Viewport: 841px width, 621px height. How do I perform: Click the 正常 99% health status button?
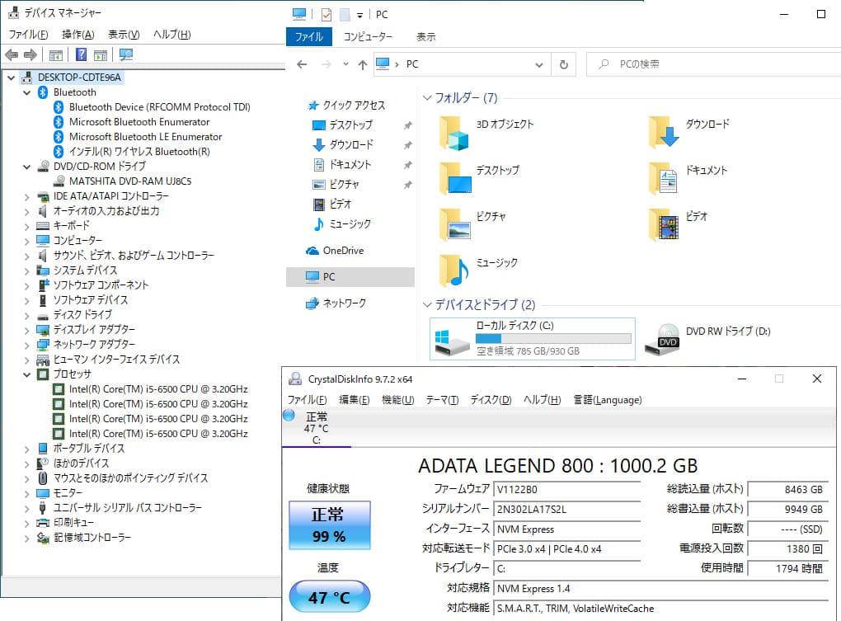[329, 525]
